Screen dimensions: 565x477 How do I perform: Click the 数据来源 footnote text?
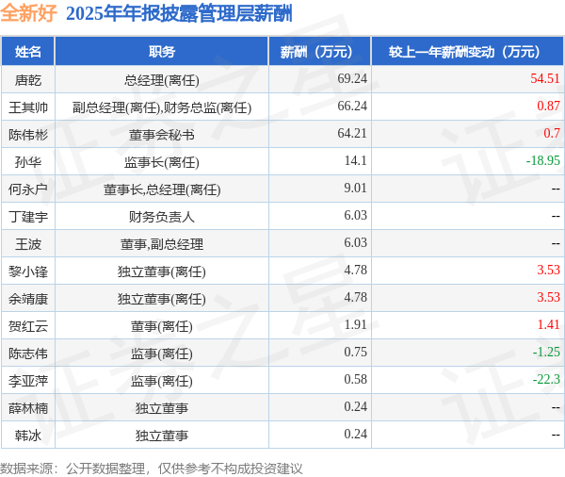(x=152, y=469)
